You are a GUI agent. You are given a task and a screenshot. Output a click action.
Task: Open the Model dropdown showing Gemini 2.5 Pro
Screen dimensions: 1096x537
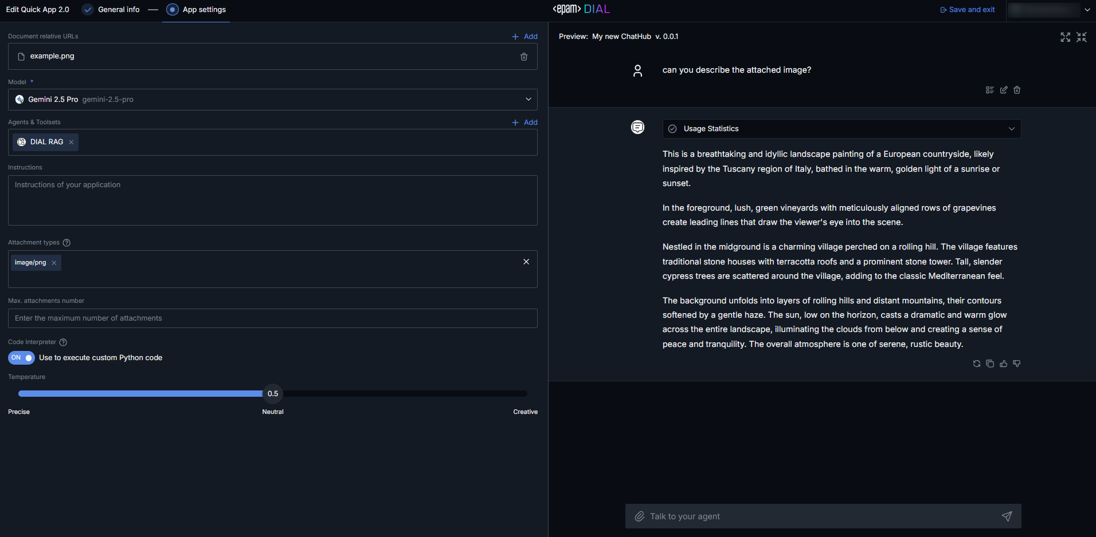click(273, 100)
